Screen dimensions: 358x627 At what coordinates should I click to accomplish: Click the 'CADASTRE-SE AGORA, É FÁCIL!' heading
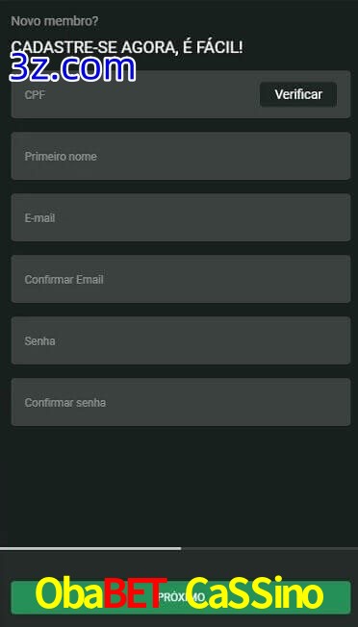[x=127, y=47]
